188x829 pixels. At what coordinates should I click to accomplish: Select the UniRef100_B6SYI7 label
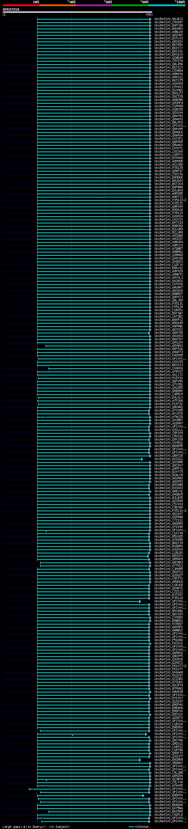tap(168, 48)
